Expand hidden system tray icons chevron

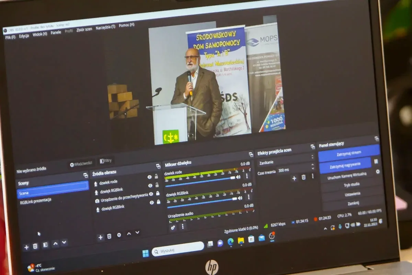pyautogui.click(x=325, y=228)
